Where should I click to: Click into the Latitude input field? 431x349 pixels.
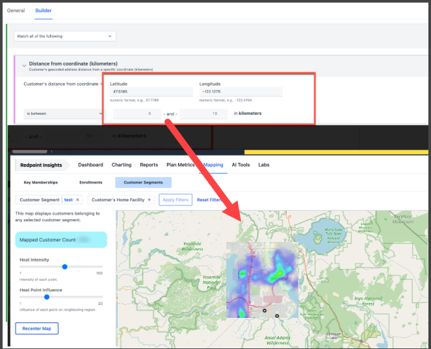[x=151, y=92]
